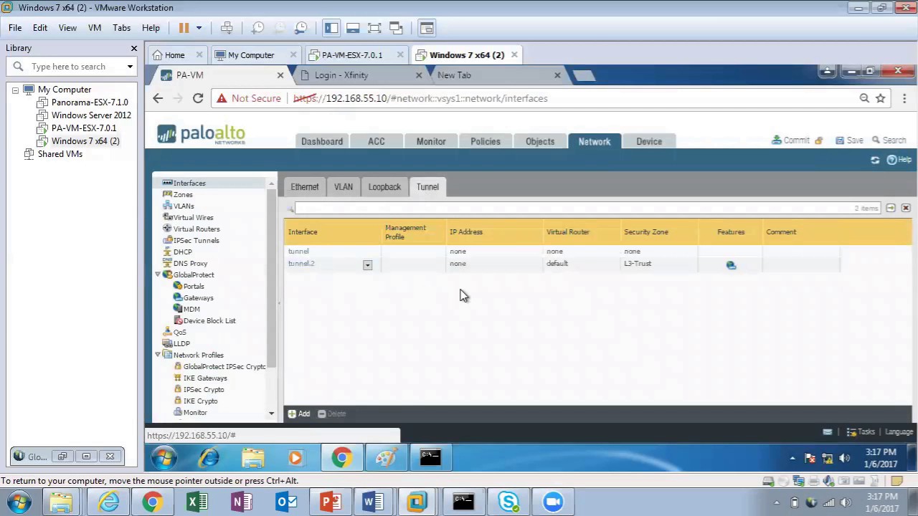Click Chrome in the guest Windows taskbar

coord(341,458)
